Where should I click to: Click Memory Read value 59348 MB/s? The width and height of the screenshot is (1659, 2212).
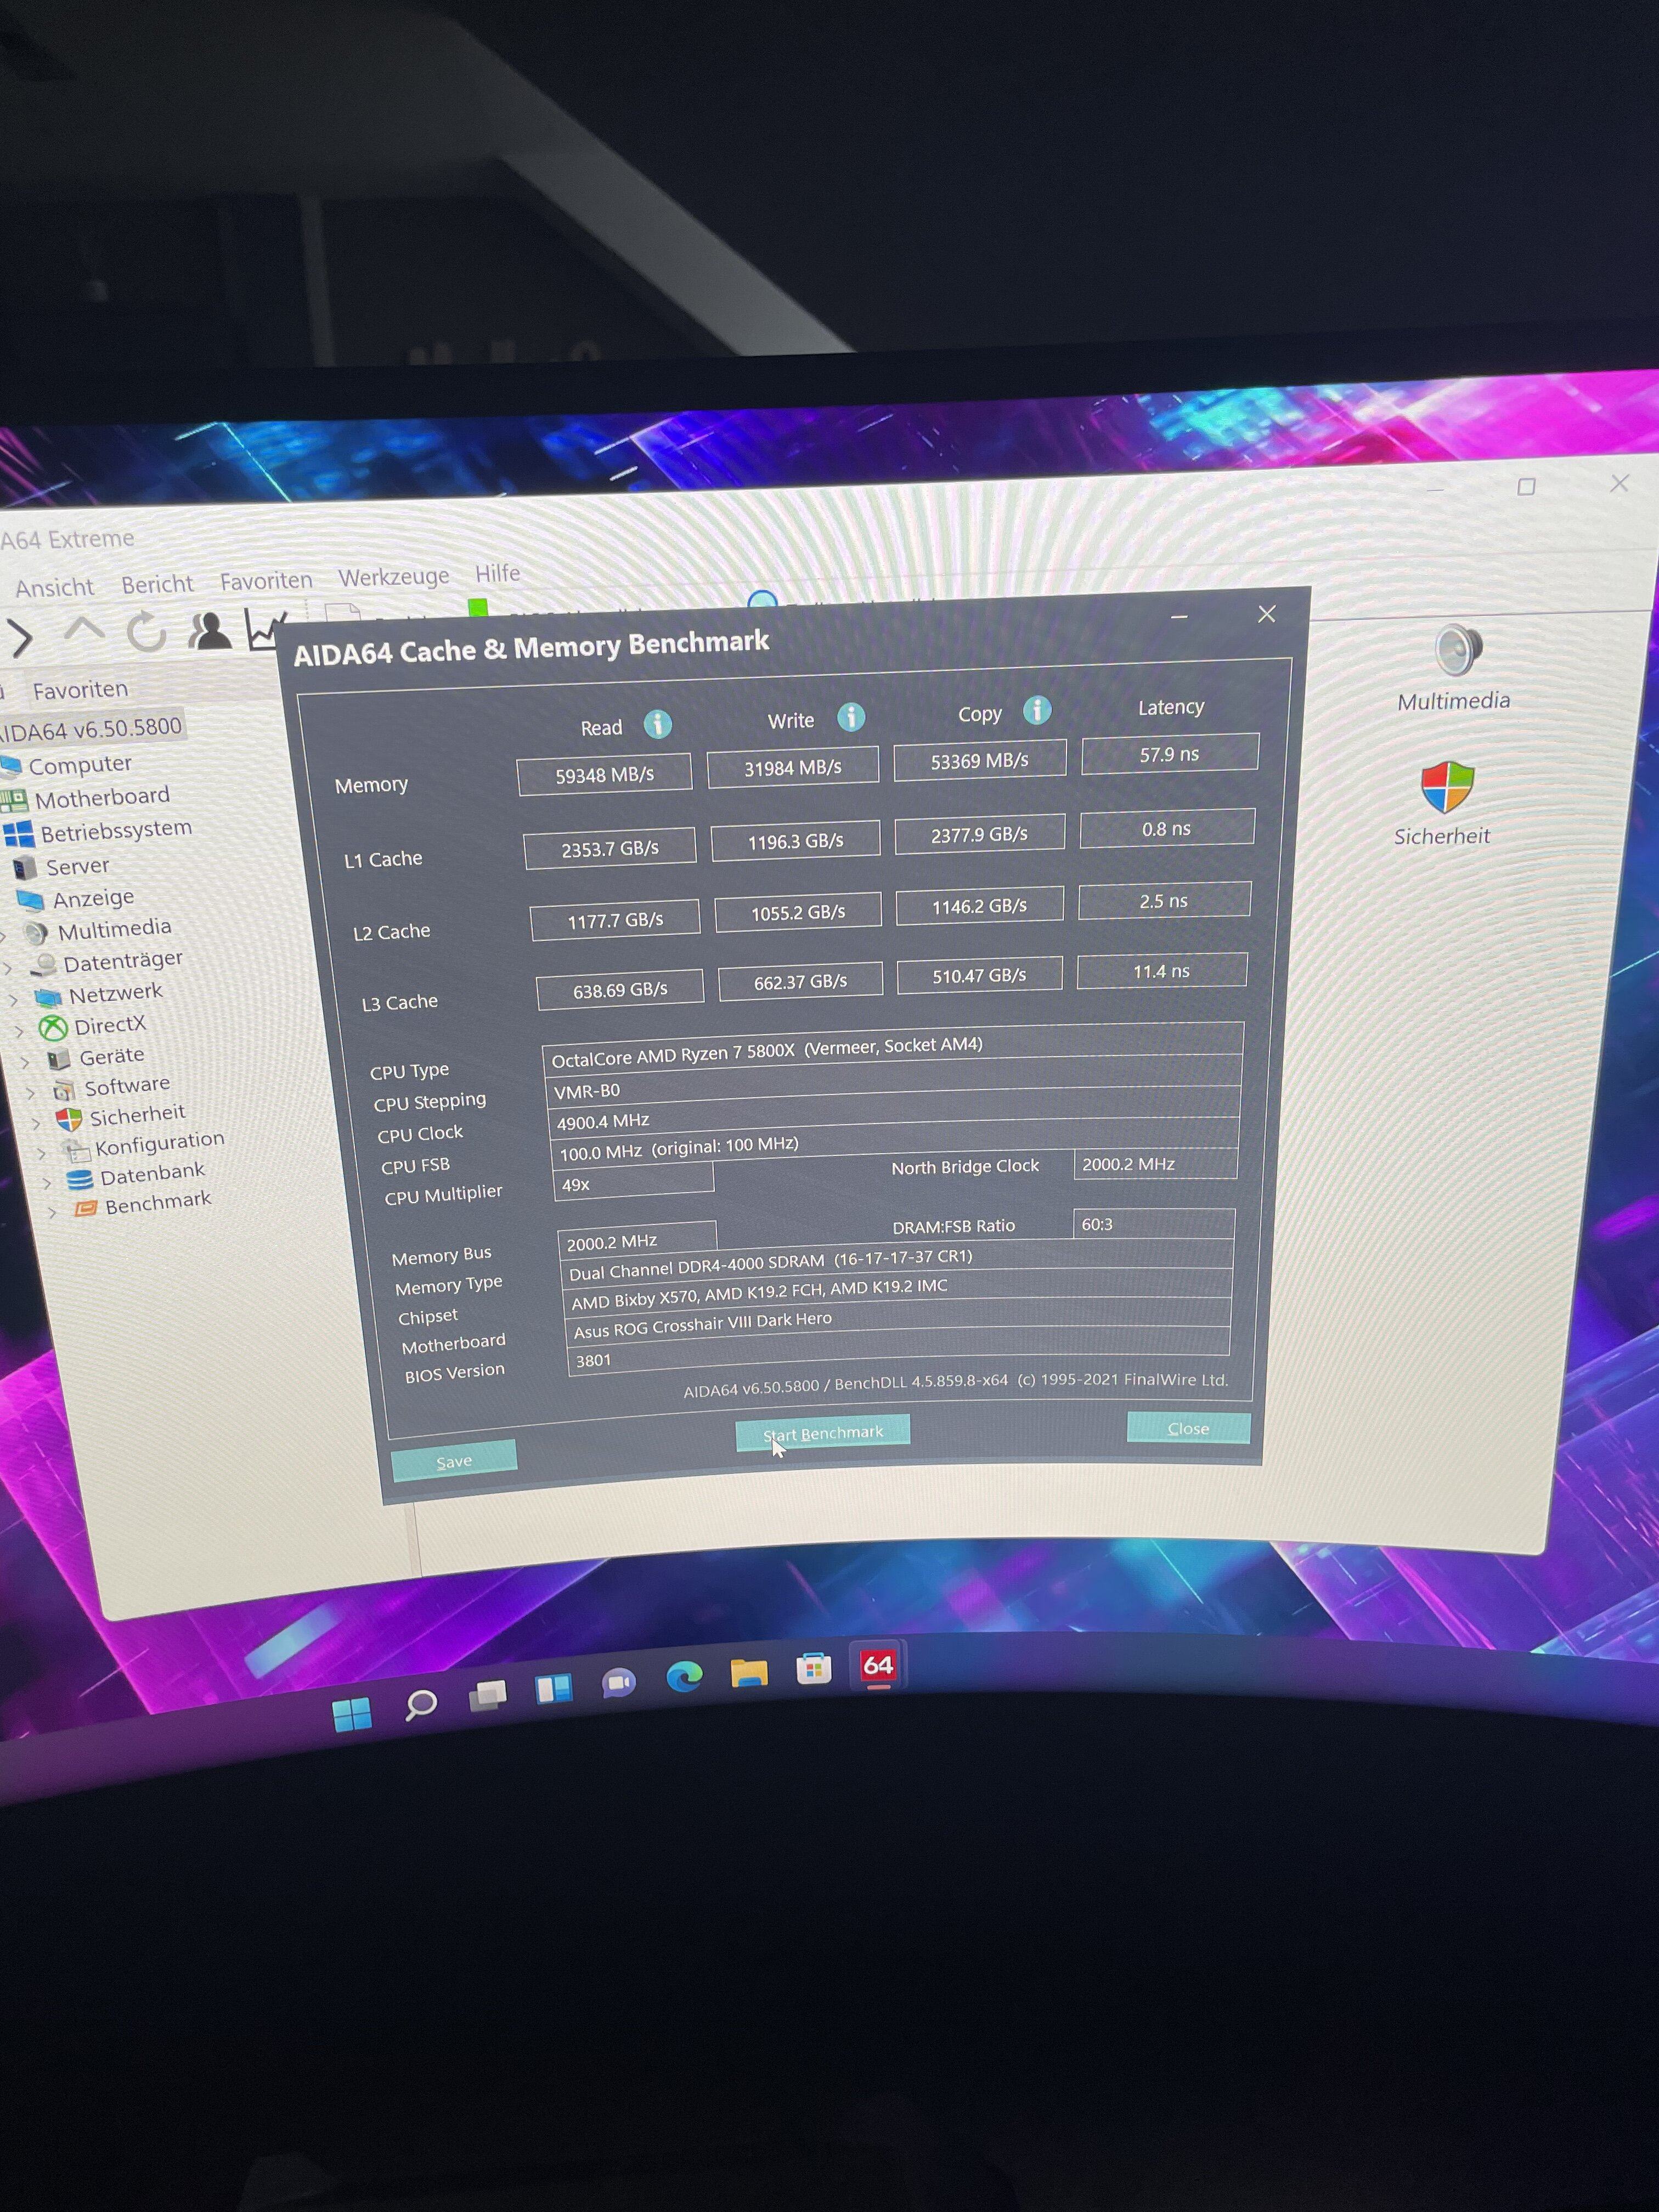605,775
